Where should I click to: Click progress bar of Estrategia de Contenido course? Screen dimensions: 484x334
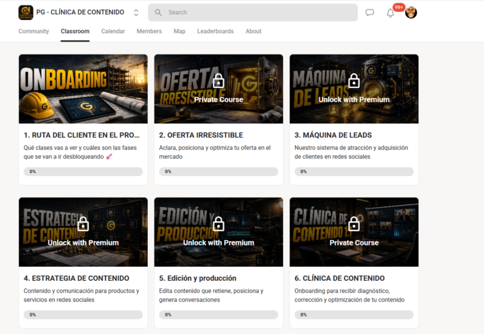pos(83,315)
